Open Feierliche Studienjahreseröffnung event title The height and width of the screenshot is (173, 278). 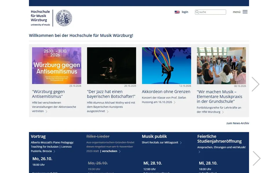(x=220, y=139)
